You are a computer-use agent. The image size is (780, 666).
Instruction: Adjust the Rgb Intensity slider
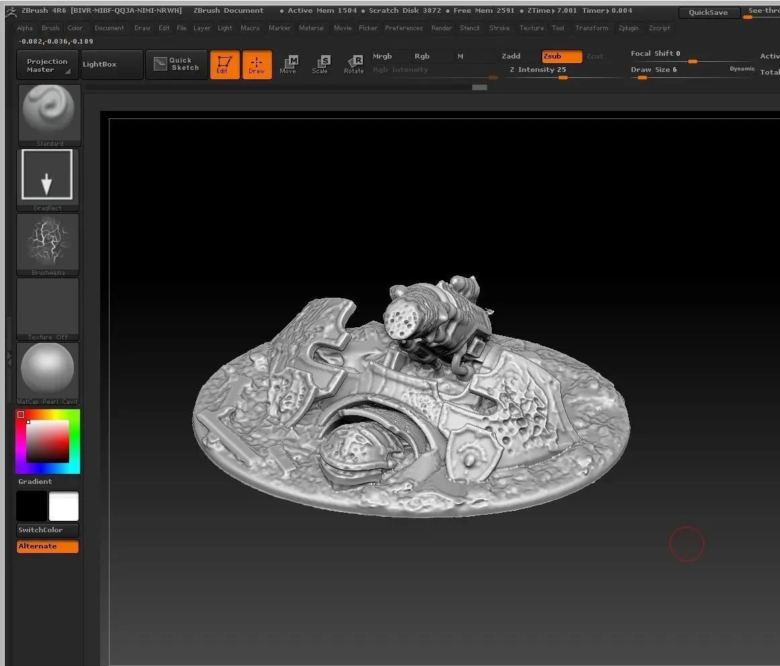434,72
